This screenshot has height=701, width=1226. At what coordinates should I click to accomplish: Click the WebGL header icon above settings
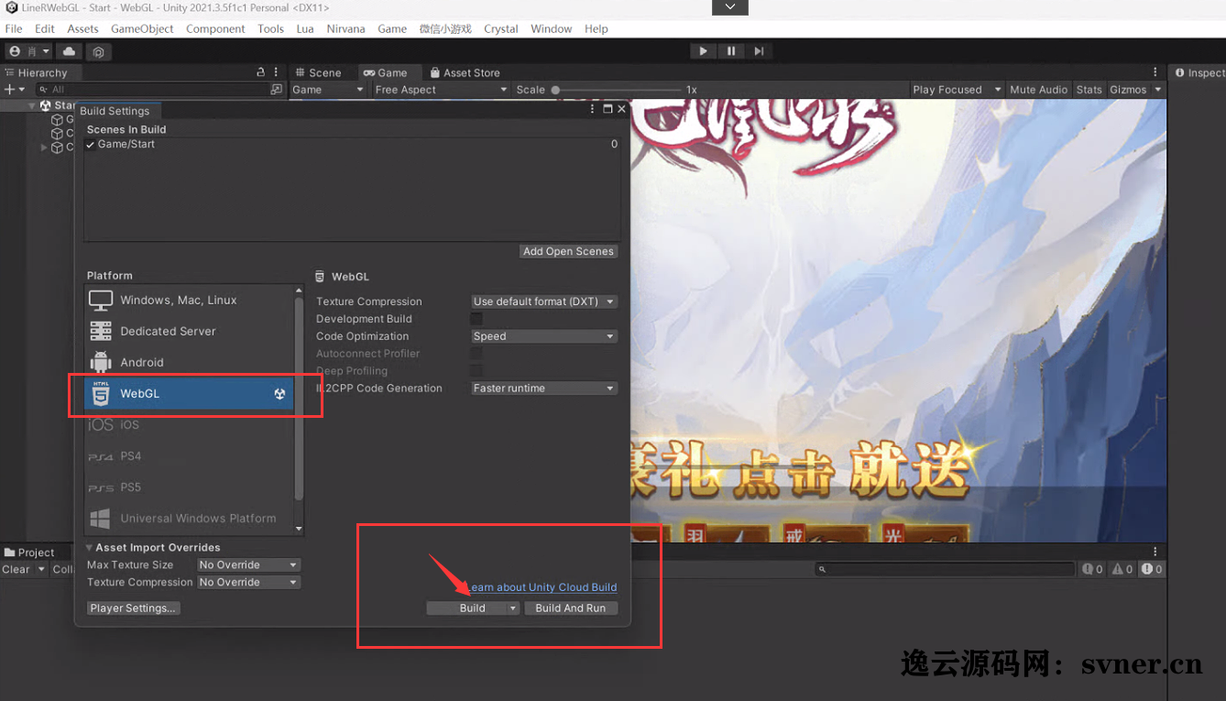click(x=320, y=276)
